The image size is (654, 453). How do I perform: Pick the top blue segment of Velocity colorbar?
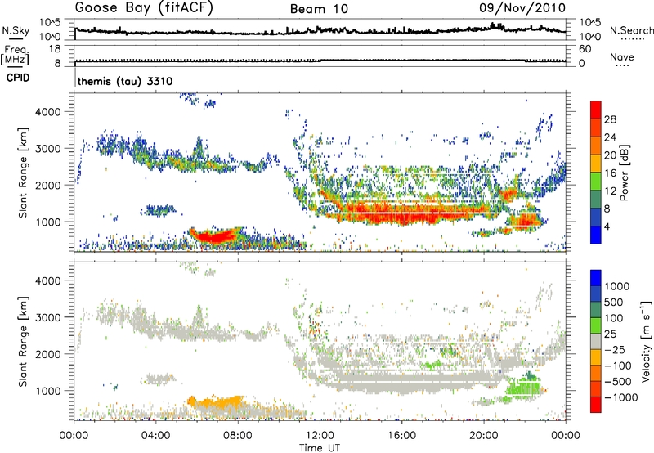[596, 278]
